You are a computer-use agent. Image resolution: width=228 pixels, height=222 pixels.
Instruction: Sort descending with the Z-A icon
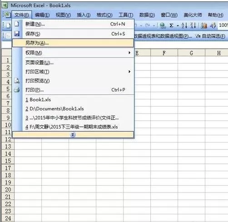click(193, 25)
